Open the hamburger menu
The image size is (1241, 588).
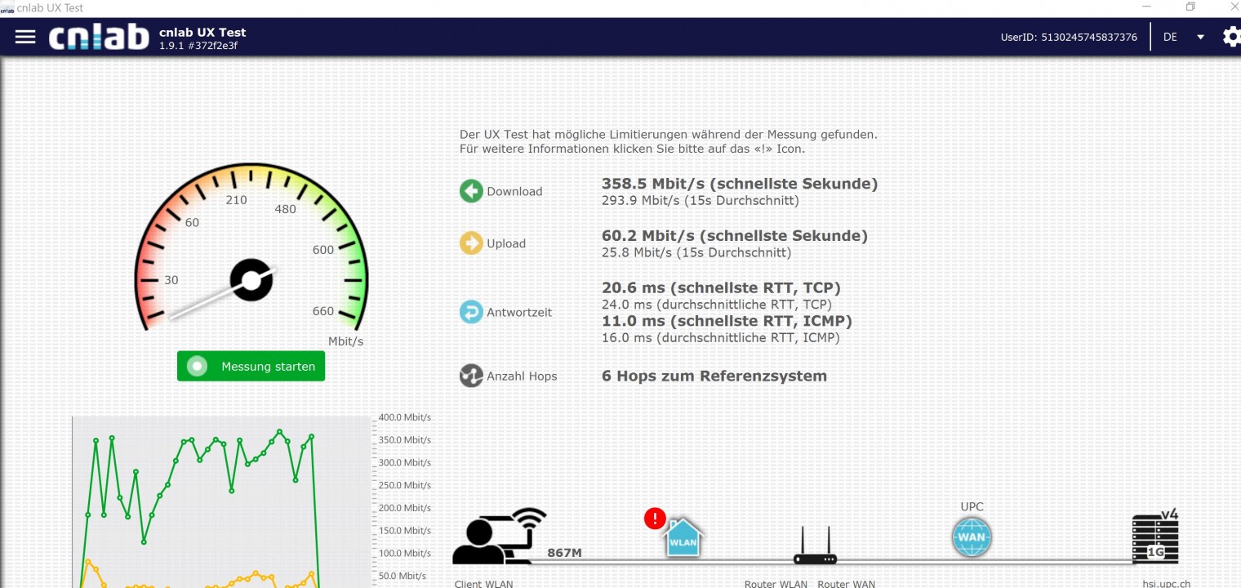[25, 37]
